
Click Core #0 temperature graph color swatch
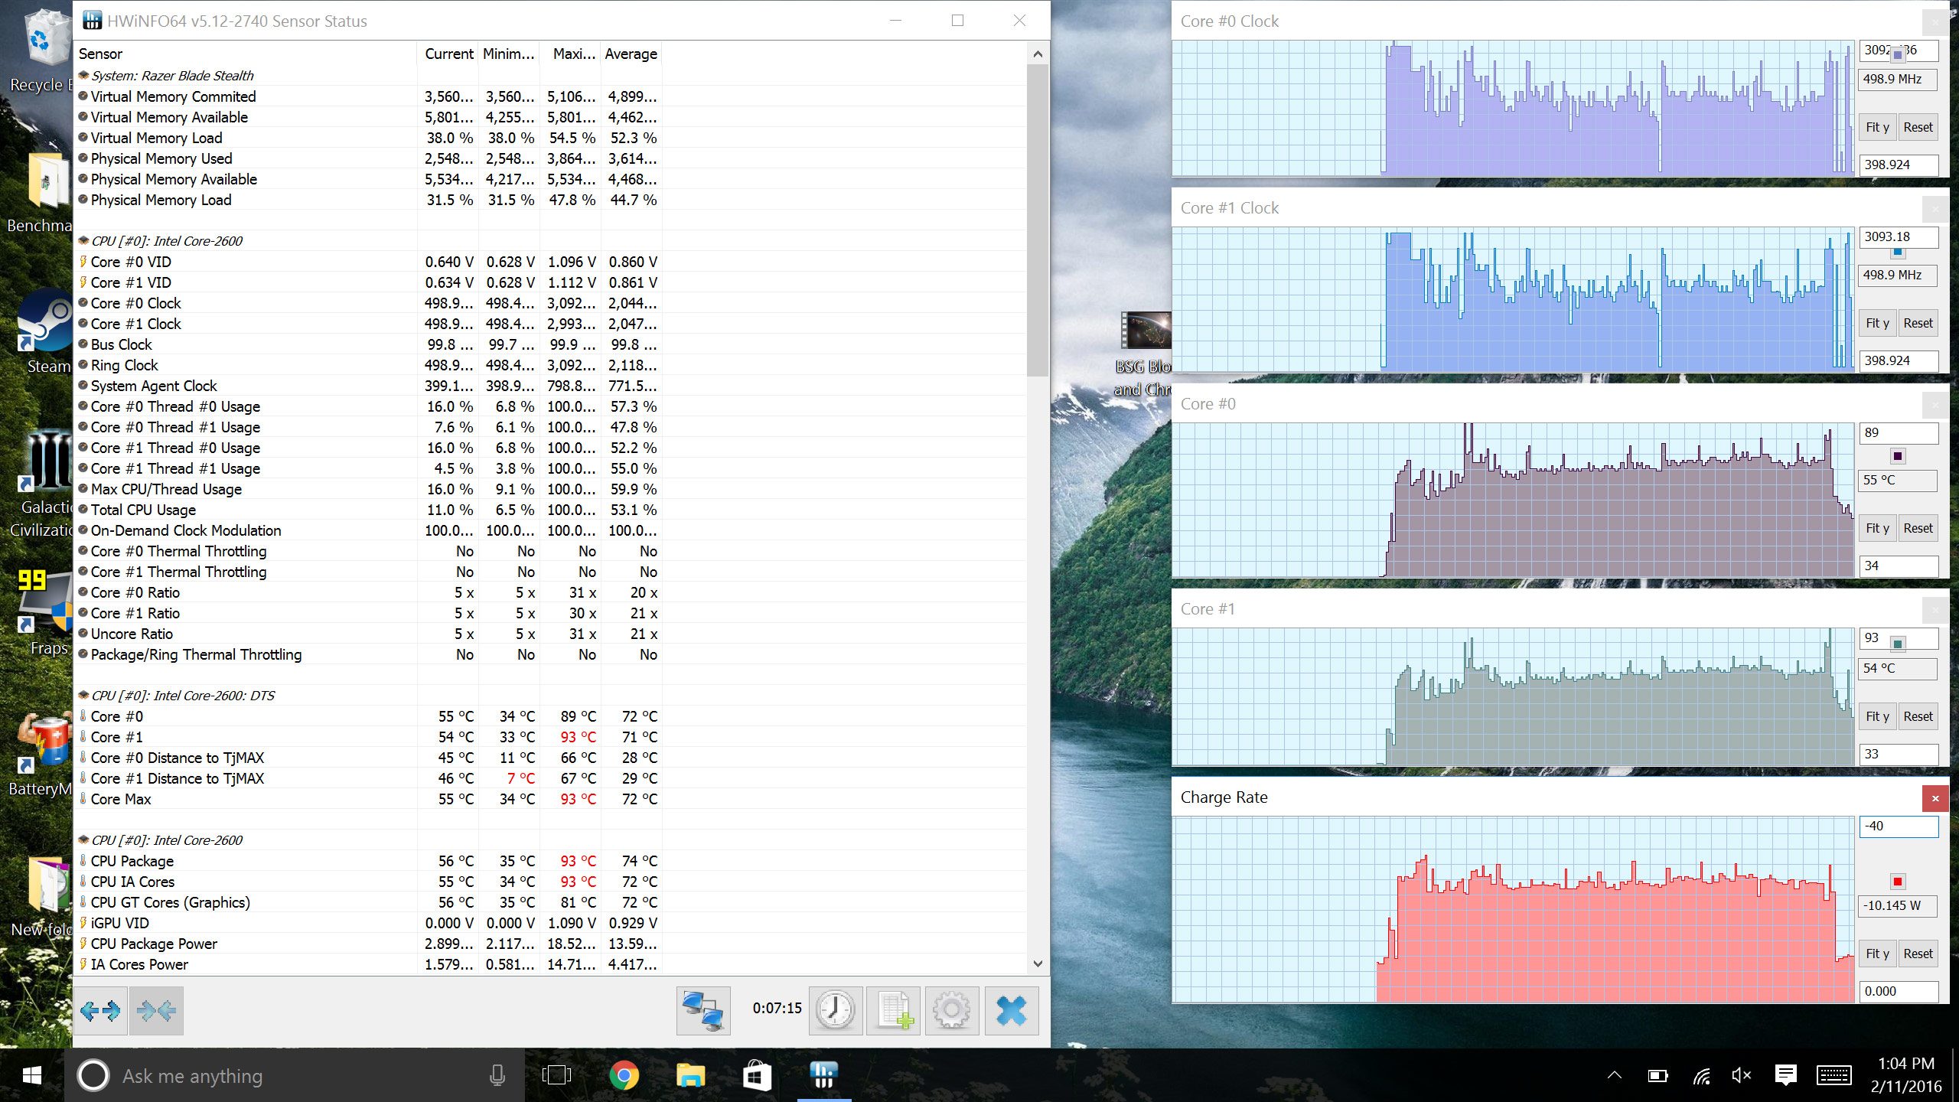coord(1897,456)
